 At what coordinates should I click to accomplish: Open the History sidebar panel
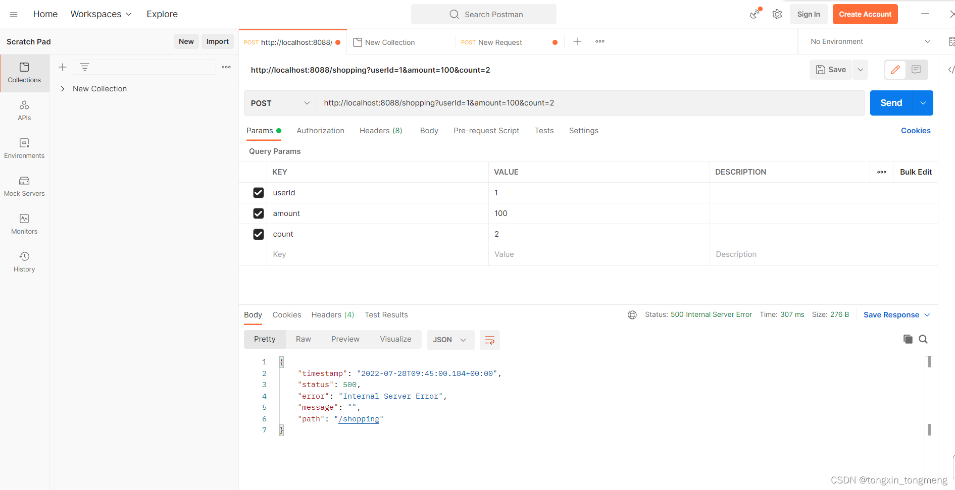click(x=24, y=262)
